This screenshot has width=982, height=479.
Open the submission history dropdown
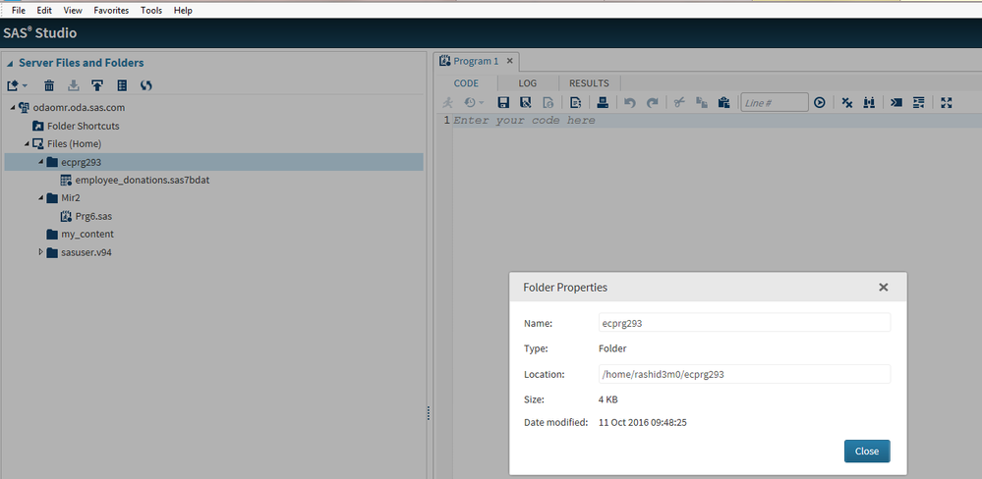[x=474, y=102]
